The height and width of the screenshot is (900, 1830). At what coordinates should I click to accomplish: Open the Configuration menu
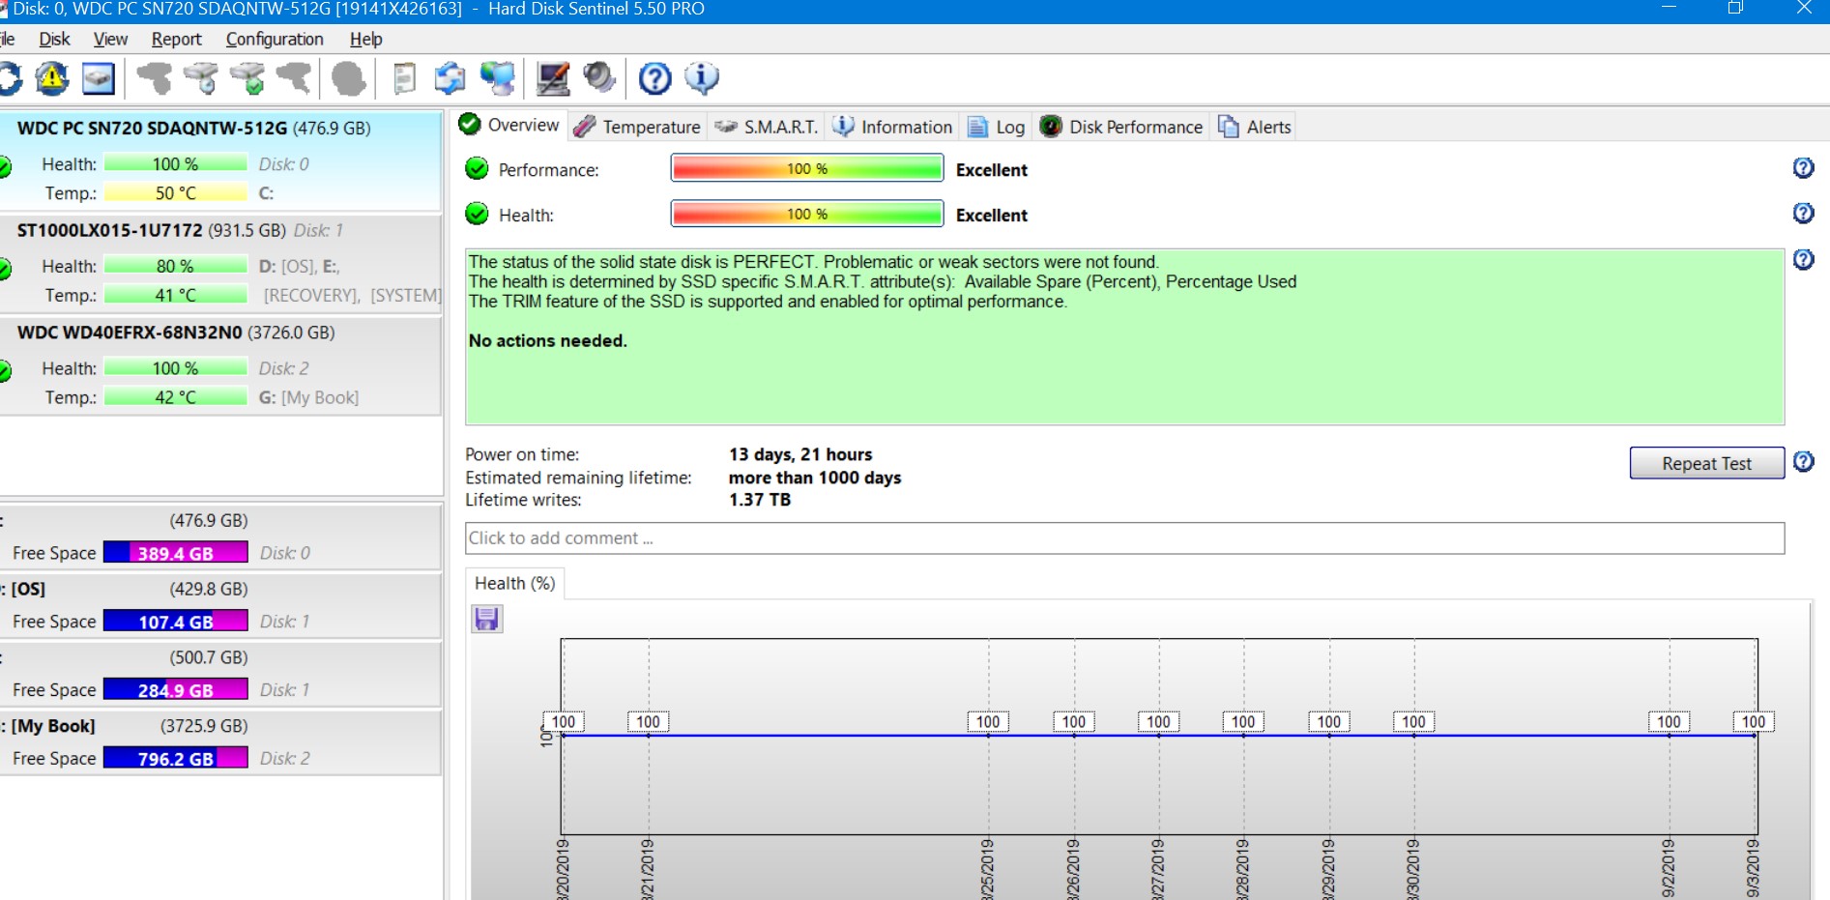275,39
